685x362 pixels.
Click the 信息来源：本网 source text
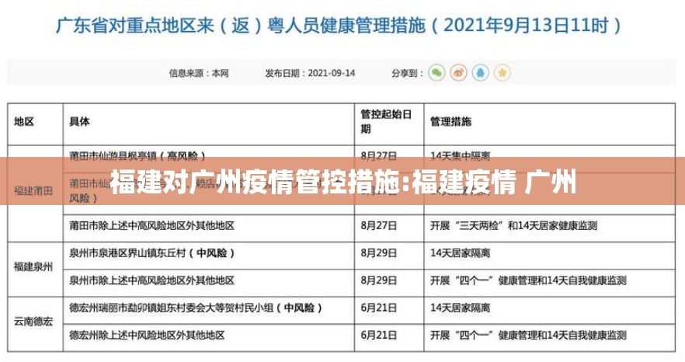(199, 74)
